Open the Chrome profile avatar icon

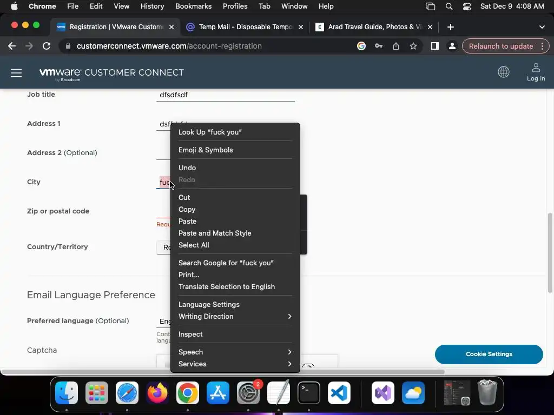coord(452,46)
